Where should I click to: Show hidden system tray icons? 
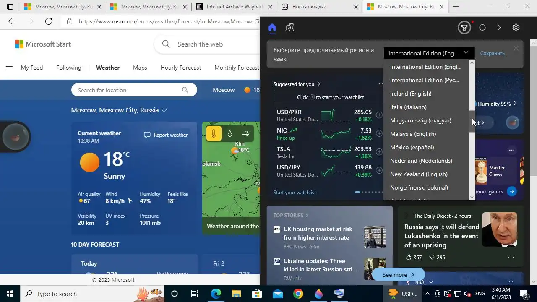tap(428, 294)
